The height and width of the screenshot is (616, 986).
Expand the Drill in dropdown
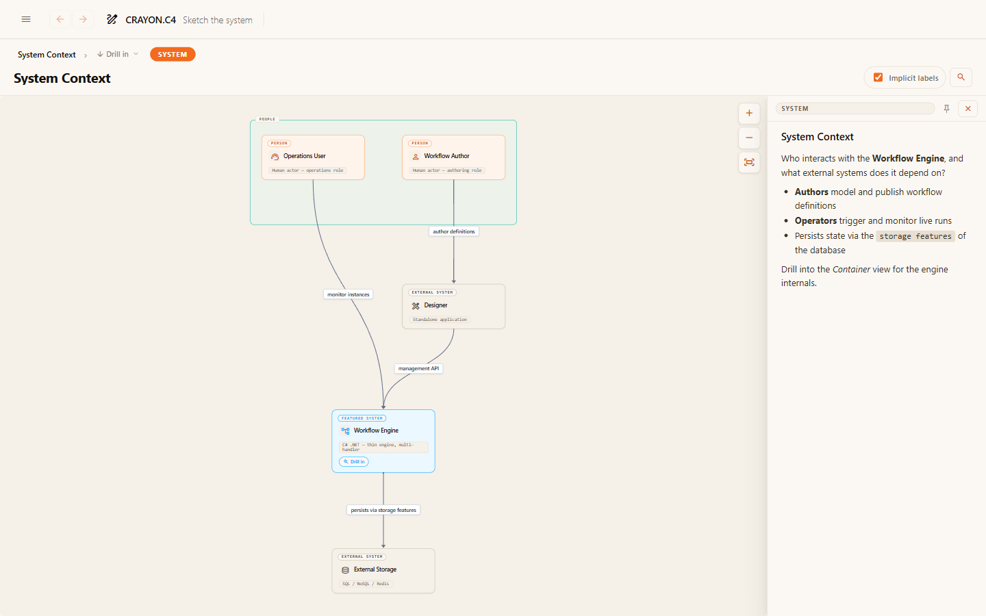(x=118, y=54)
